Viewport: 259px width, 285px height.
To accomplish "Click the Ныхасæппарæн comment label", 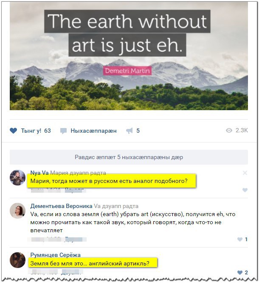I will (x=93, y=131).
